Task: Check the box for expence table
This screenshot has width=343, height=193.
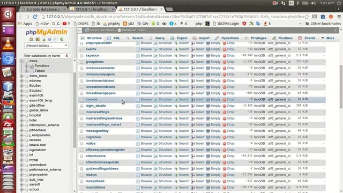Action: (81, 56)
